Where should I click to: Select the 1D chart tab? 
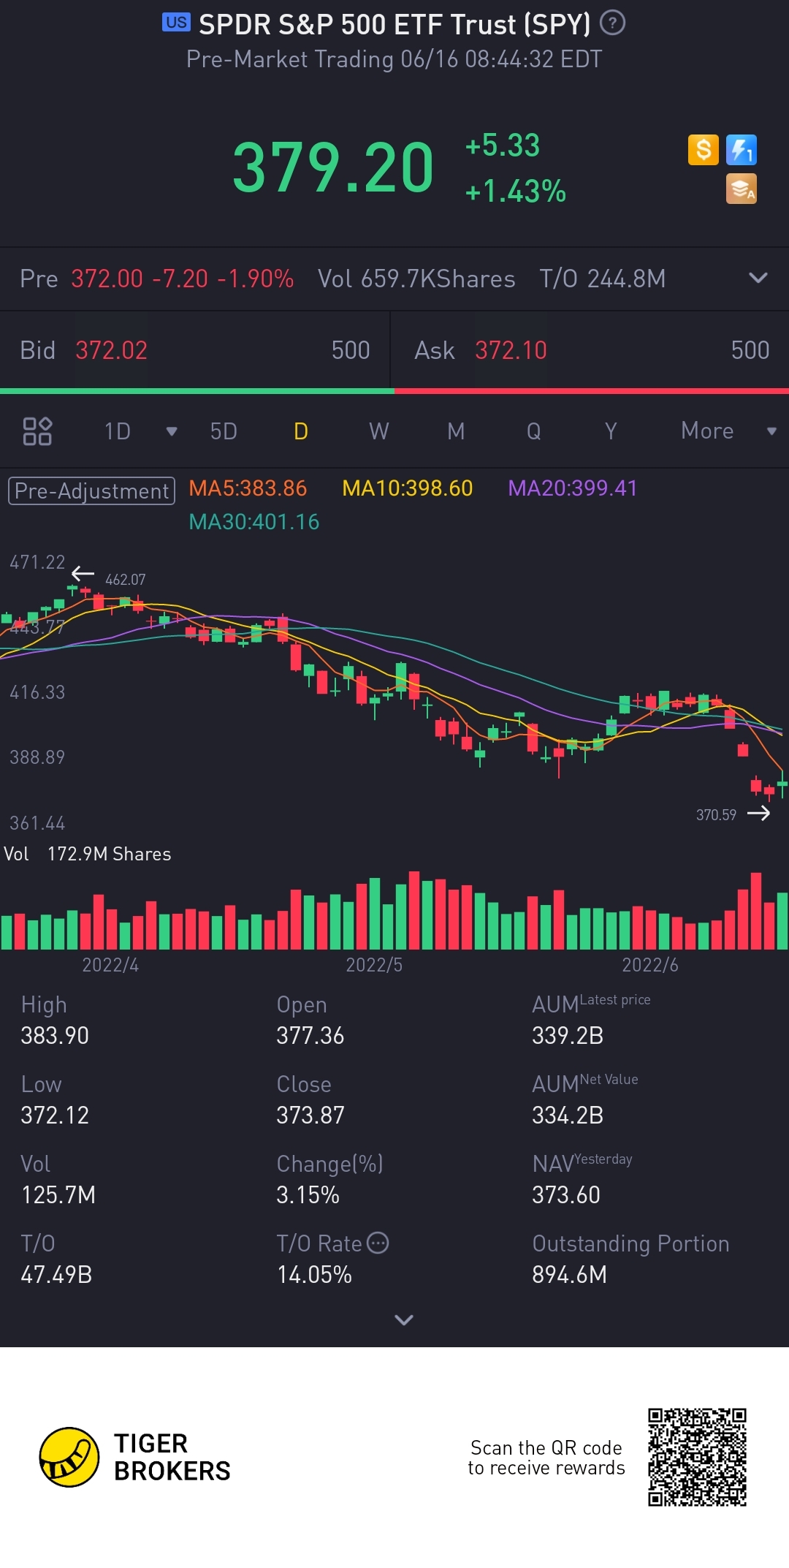click(x=117, y=431)
